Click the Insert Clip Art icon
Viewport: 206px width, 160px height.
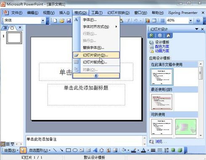pos(108,150)
